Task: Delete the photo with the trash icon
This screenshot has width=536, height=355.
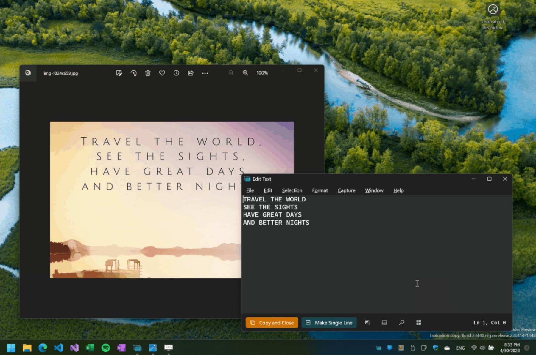Action: (x=148, y=73)
